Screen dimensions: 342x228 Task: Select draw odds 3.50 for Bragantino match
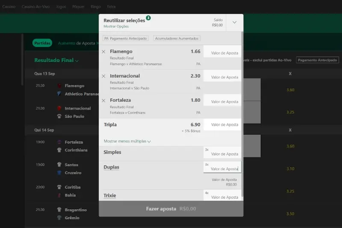pos(290,214)
